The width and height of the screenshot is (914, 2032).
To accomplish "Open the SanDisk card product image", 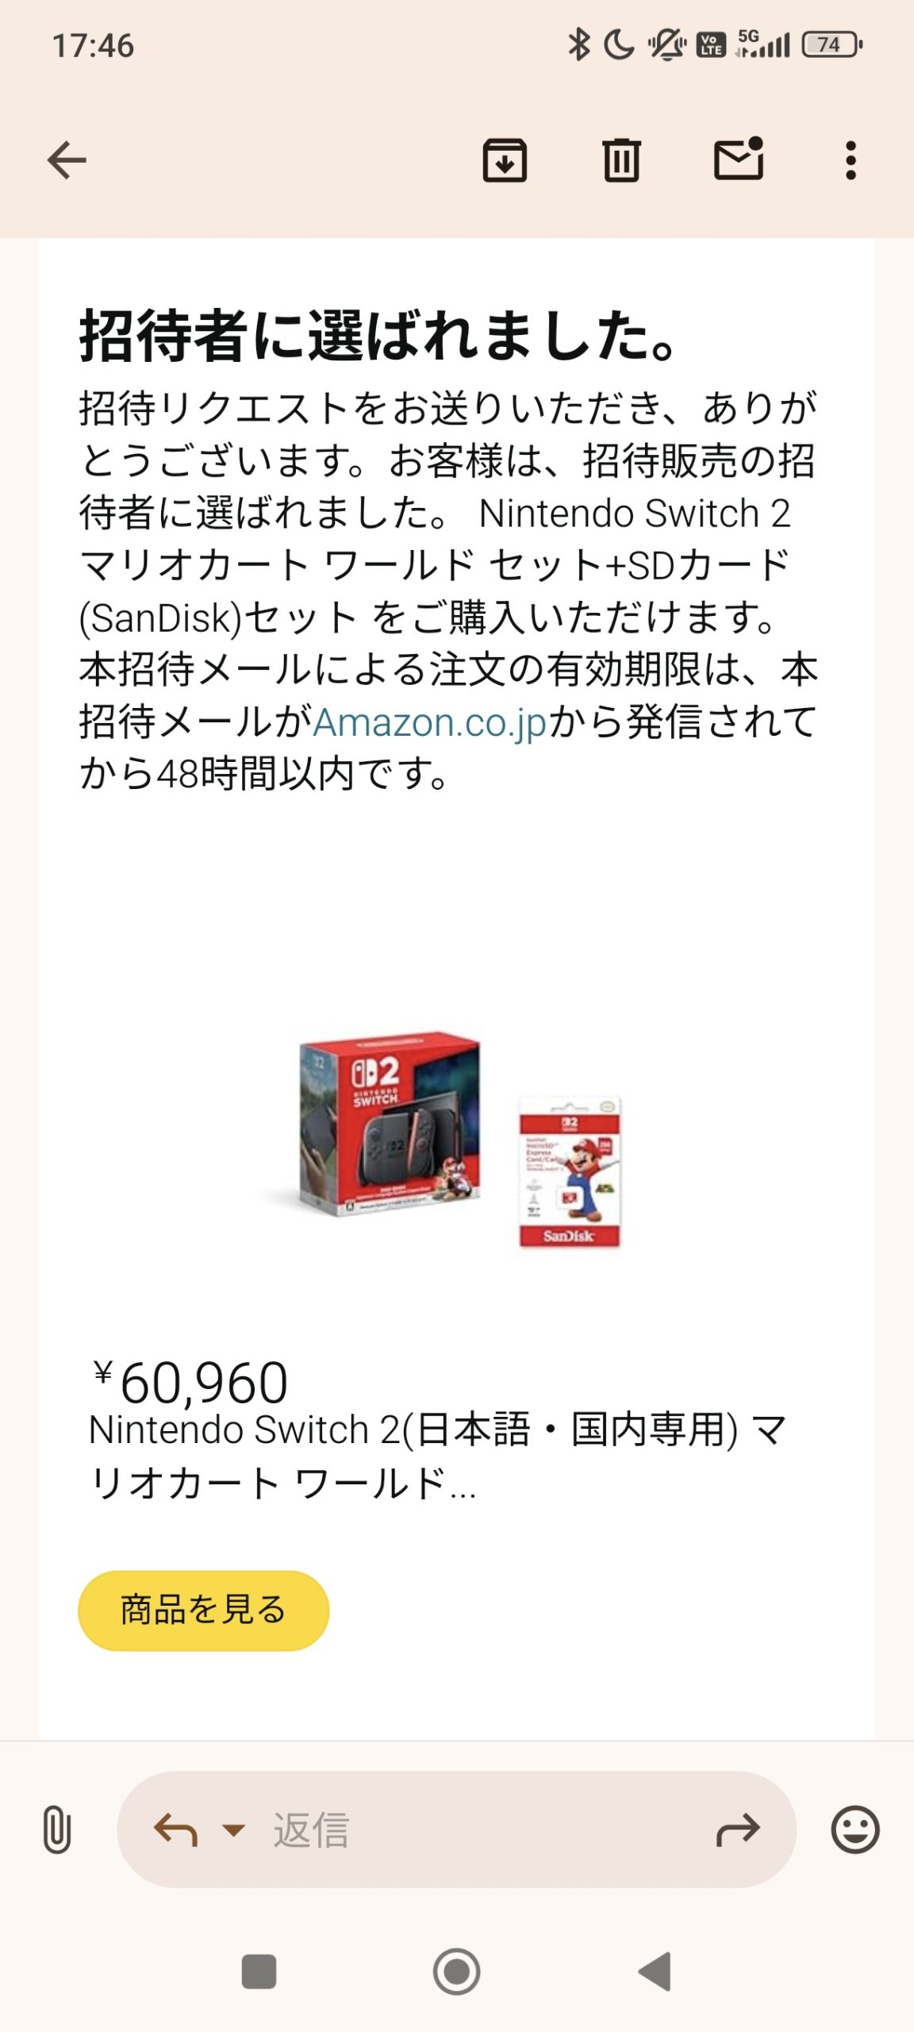I will tap(570, 1172).
